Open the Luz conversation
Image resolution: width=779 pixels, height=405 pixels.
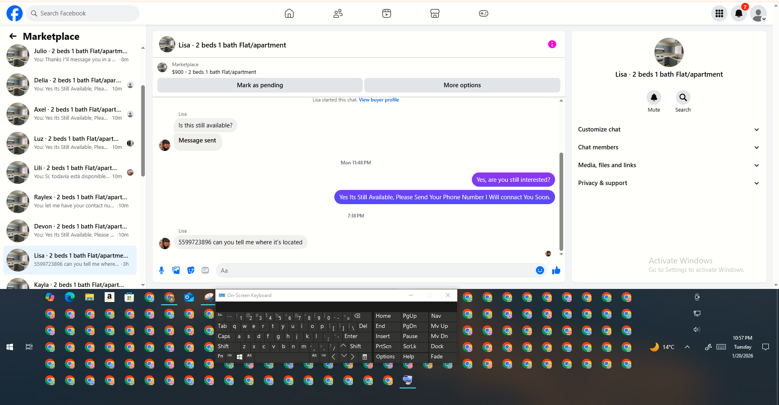click(70, 143)
